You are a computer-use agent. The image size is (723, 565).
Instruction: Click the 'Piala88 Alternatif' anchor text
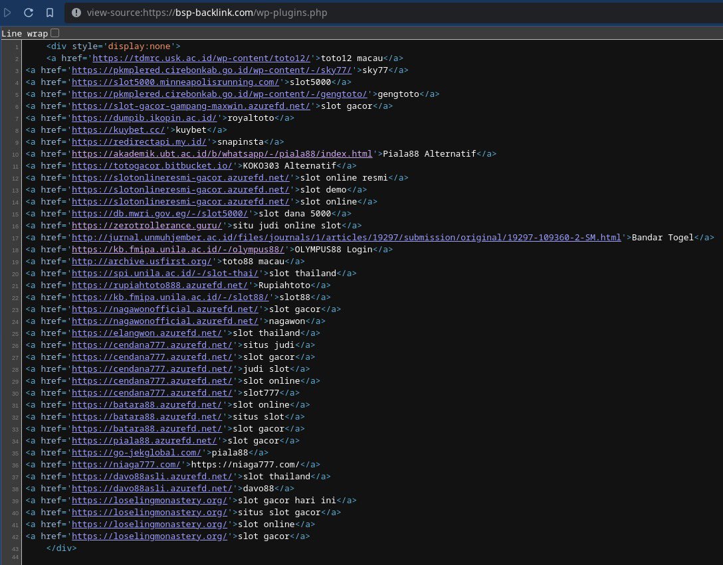click(429, 154)
